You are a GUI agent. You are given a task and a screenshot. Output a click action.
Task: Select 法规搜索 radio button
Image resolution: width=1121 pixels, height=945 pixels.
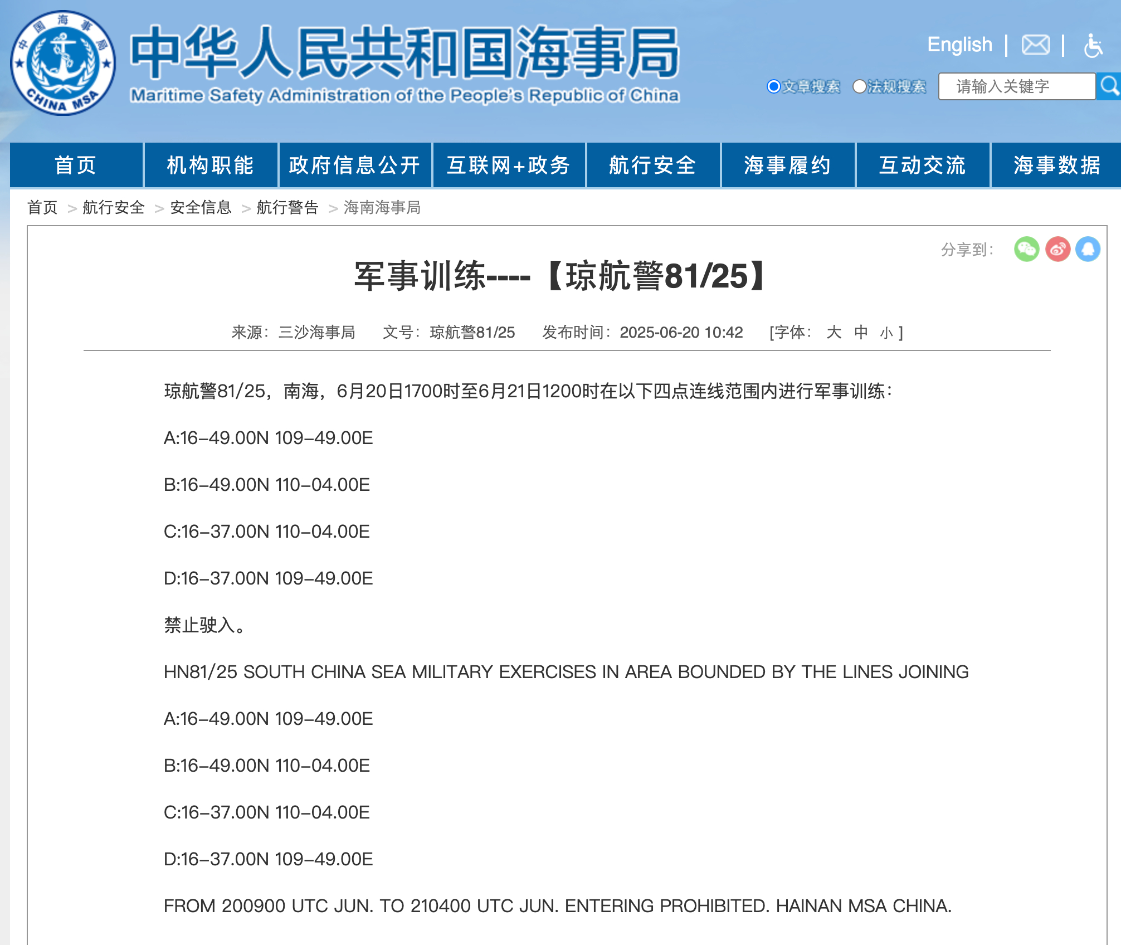point(859,86)
